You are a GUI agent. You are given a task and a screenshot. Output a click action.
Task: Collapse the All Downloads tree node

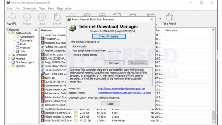[9, 33]
